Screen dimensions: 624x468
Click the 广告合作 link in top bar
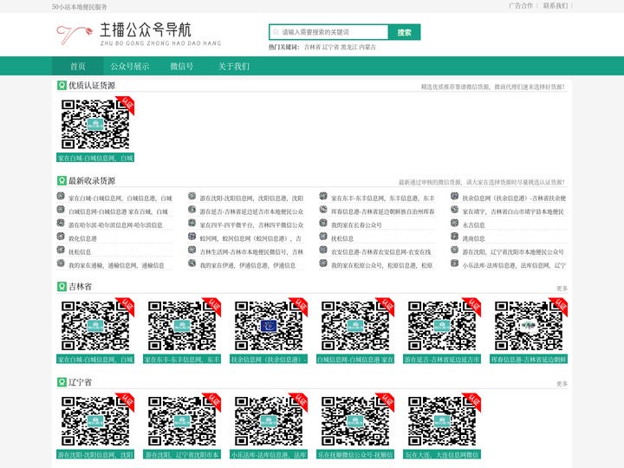521,5
